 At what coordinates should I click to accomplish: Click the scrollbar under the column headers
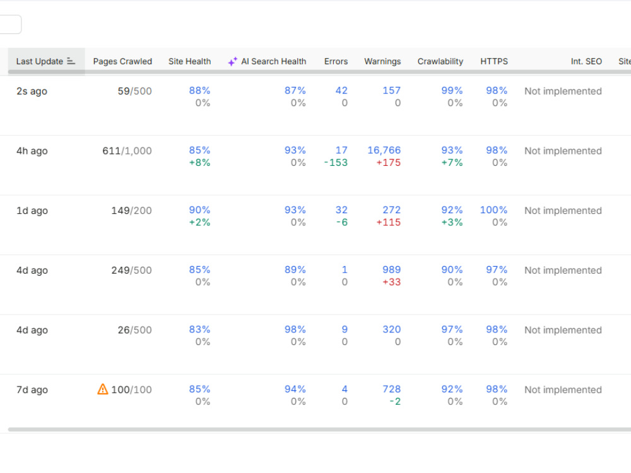click(x=319, y=72)
